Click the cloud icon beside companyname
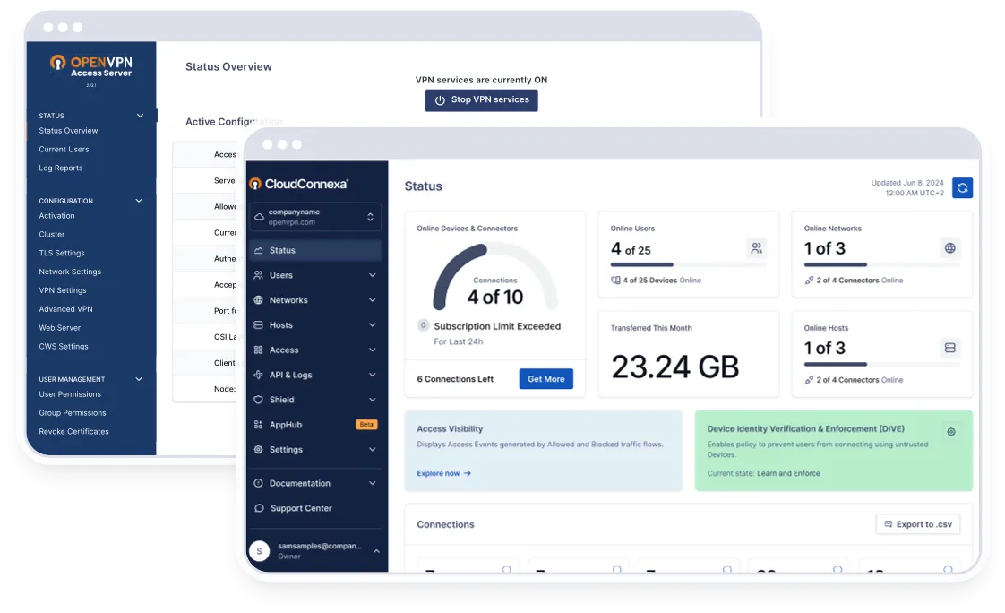This screenshot has height=613, width=1005. click(x=259, y=217)
